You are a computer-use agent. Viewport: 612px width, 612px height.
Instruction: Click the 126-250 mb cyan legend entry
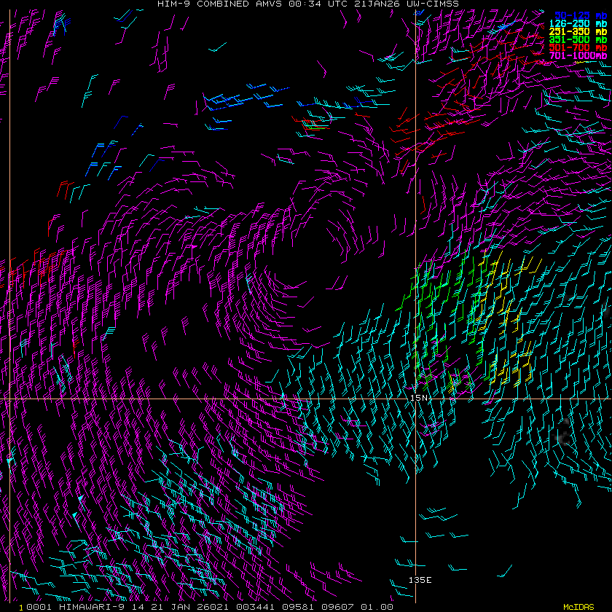click(x=578, y=24)
